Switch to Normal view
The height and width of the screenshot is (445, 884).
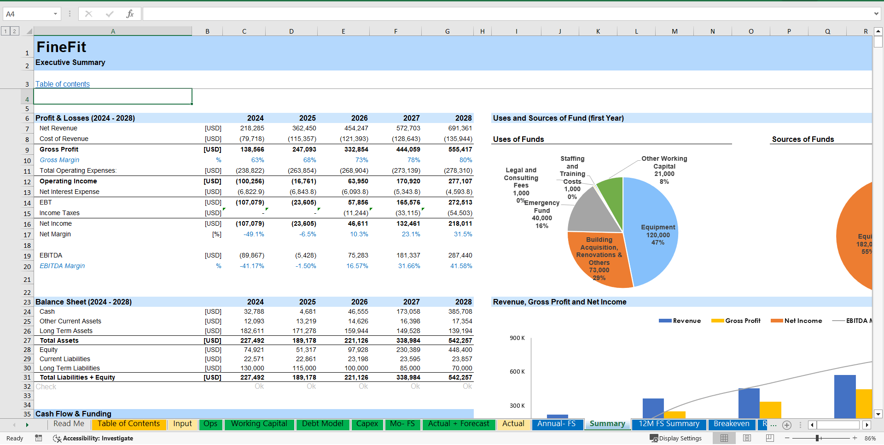pyautogui.click(x=724, y=438)
